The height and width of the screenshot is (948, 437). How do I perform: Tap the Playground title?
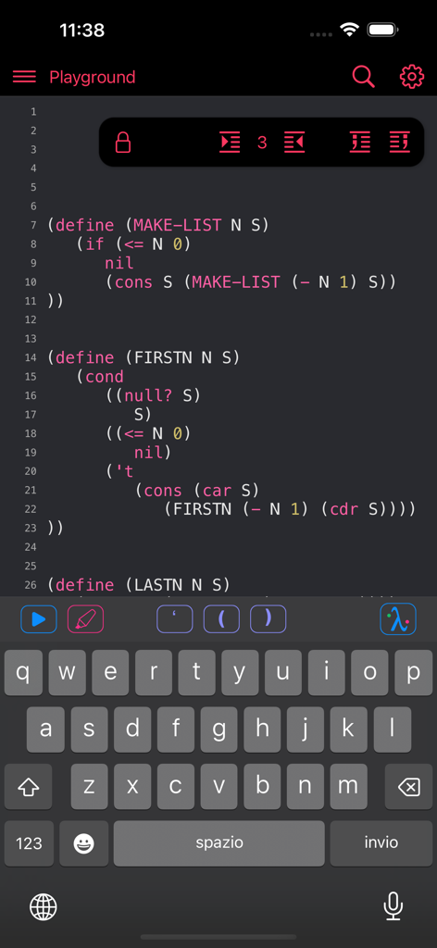pos(93,78)
